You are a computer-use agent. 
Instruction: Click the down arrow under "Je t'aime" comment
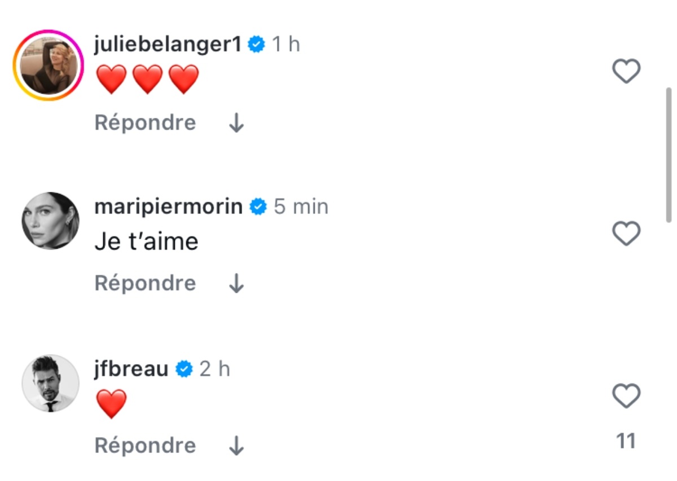pyautogui.click(x=236, y=284)
